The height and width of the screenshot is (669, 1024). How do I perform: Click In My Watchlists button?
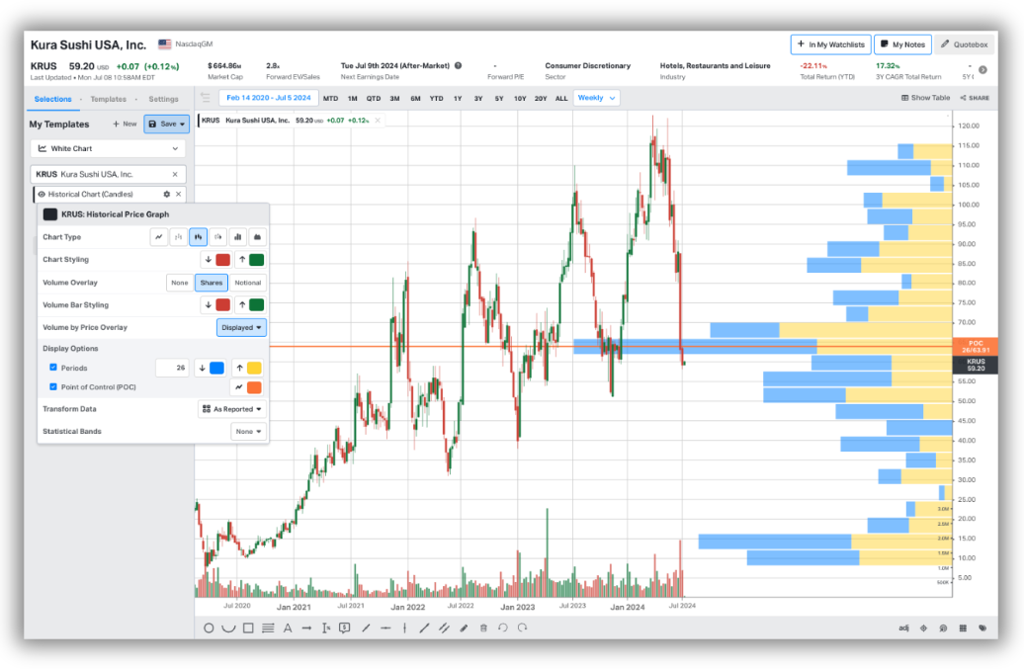pos(830,44)
